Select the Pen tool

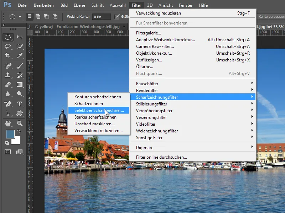pyautogui.click(x=7, y=104)
